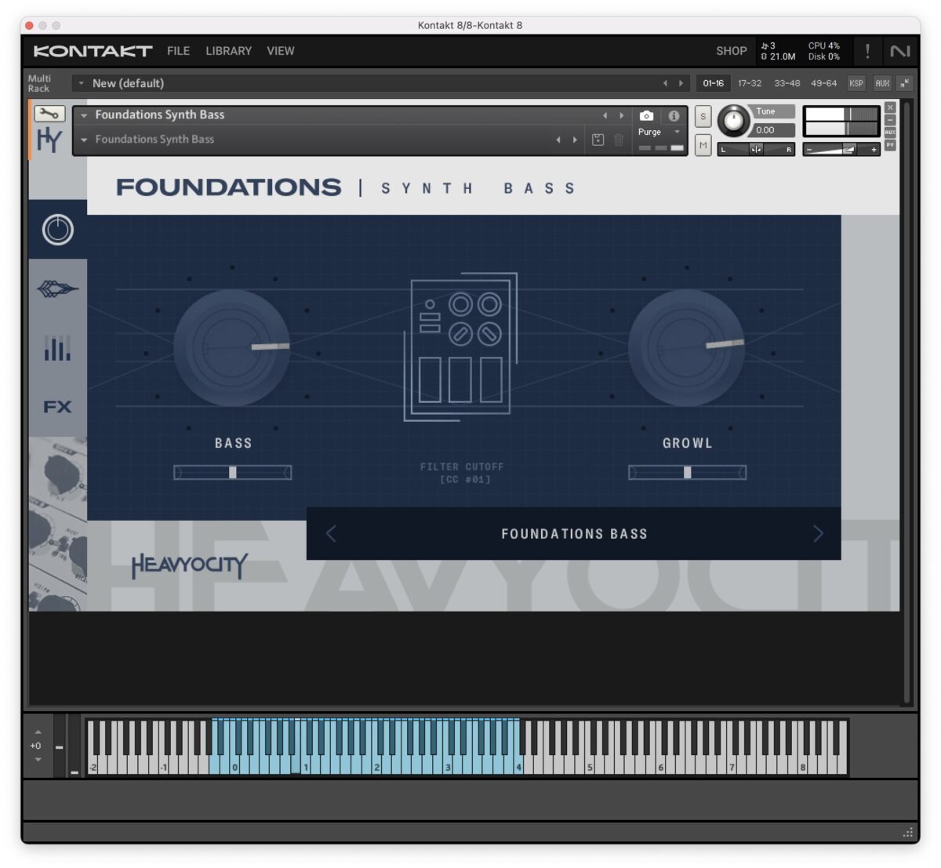
Task: Open the equalizer bars page in sidebar
Action: pos(57,347)
